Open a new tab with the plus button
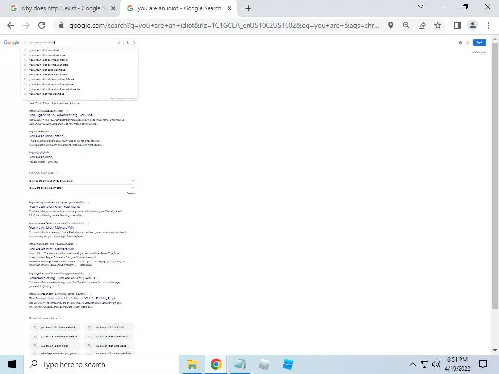 pyautogui.click(x=248, y=9)
